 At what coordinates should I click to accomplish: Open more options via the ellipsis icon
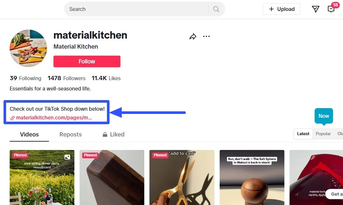[x=206, y=36]
